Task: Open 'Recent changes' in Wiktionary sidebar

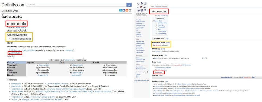Action: (x=140, y=27)
